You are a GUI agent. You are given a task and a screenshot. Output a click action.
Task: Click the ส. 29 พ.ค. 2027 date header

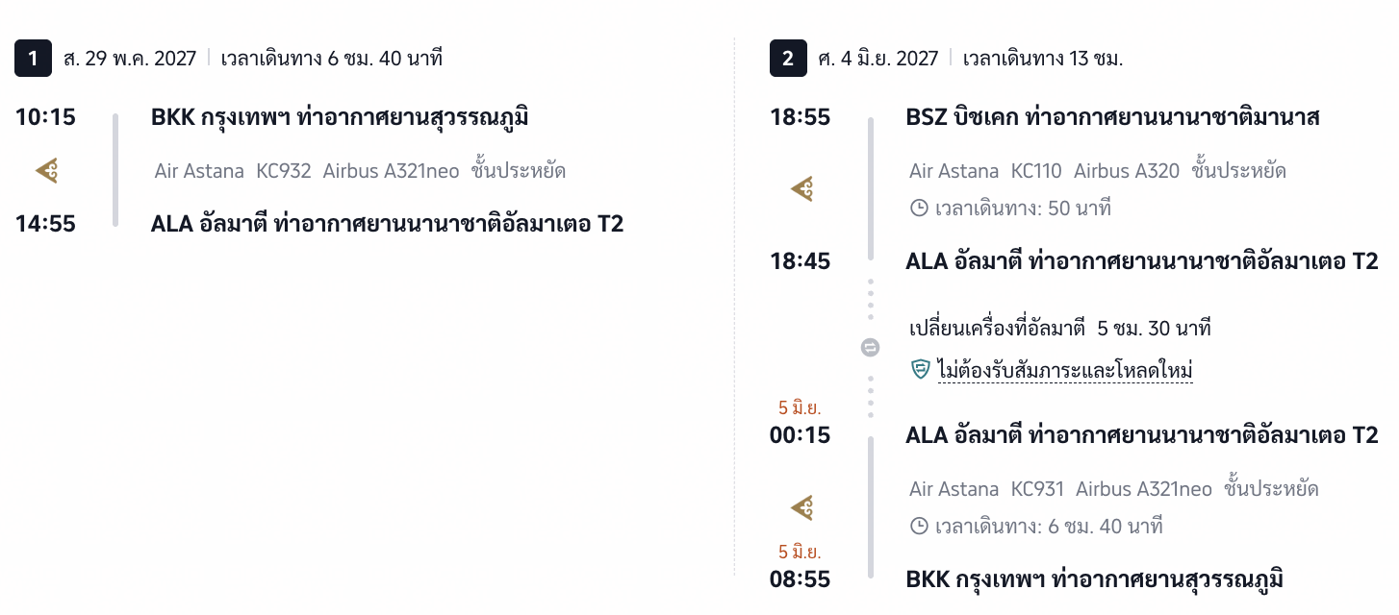130,59
